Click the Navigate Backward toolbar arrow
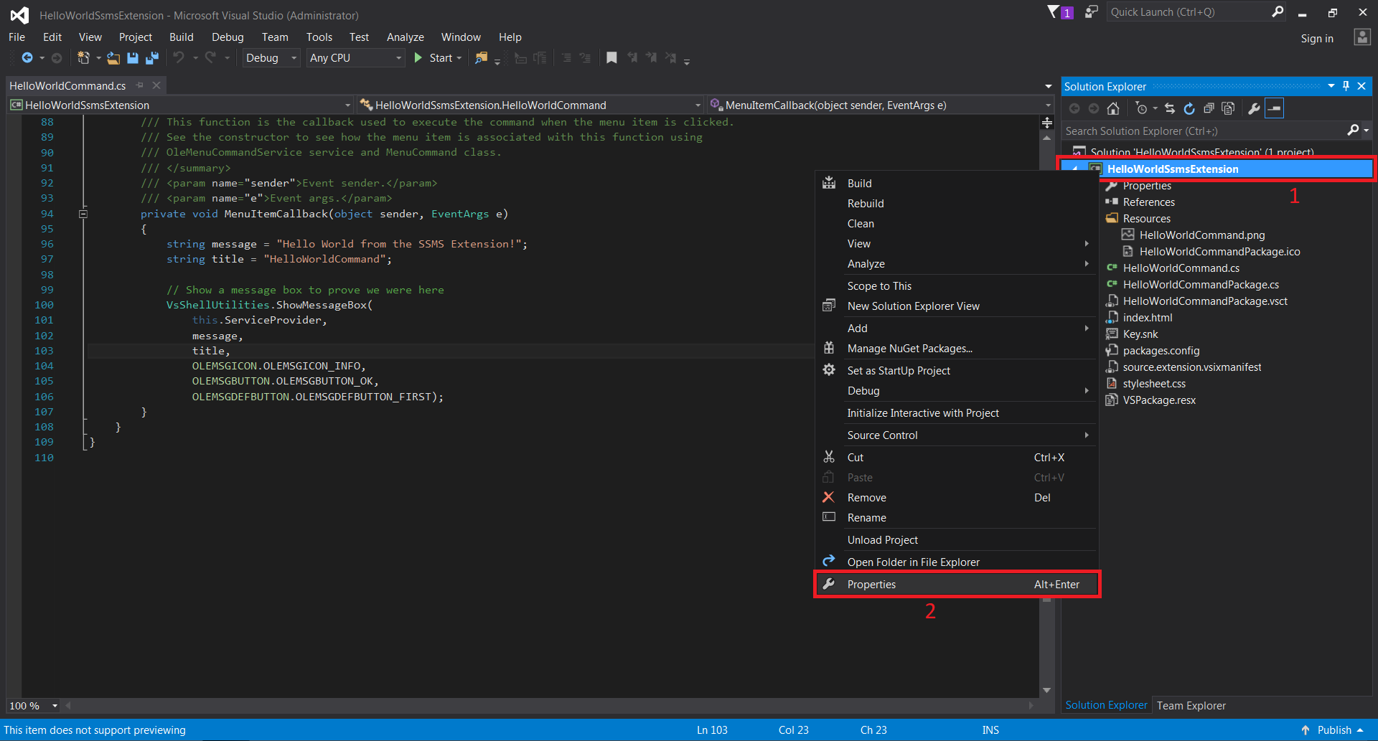The image size is (1378, 741). tap(27, 58)
